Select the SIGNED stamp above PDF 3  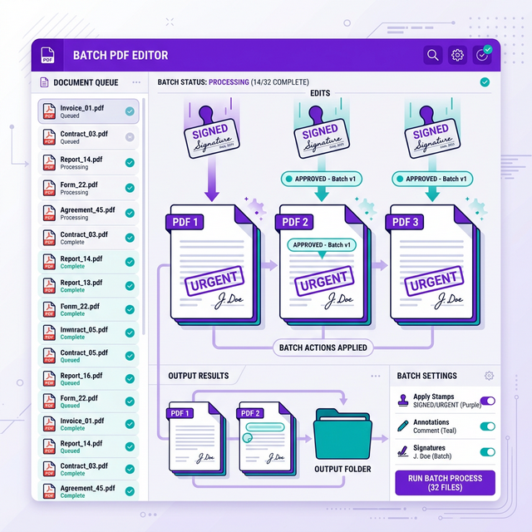[x=432, y=134]
